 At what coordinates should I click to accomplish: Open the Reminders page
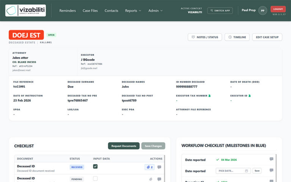tap(67, 11)
